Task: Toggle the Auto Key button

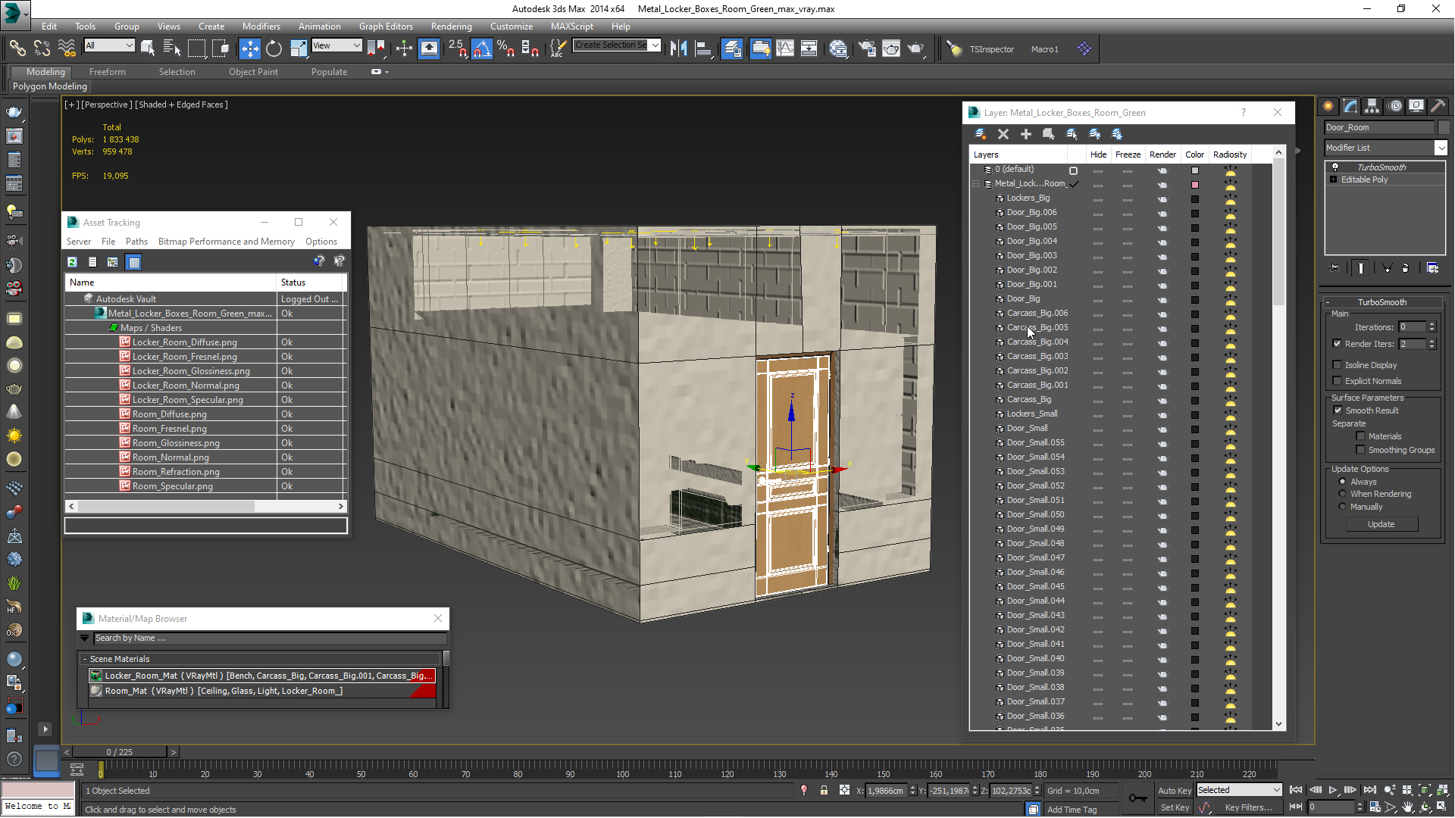Action: 1175,791
